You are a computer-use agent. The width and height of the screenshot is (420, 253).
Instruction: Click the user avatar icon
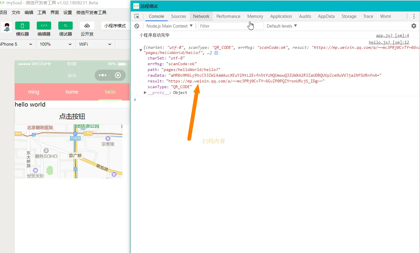coord(7,27)
